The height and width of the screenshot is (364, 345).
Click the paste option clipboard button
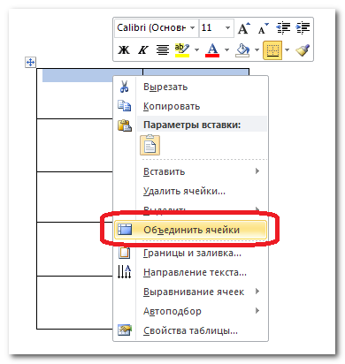tap(149, 145)
